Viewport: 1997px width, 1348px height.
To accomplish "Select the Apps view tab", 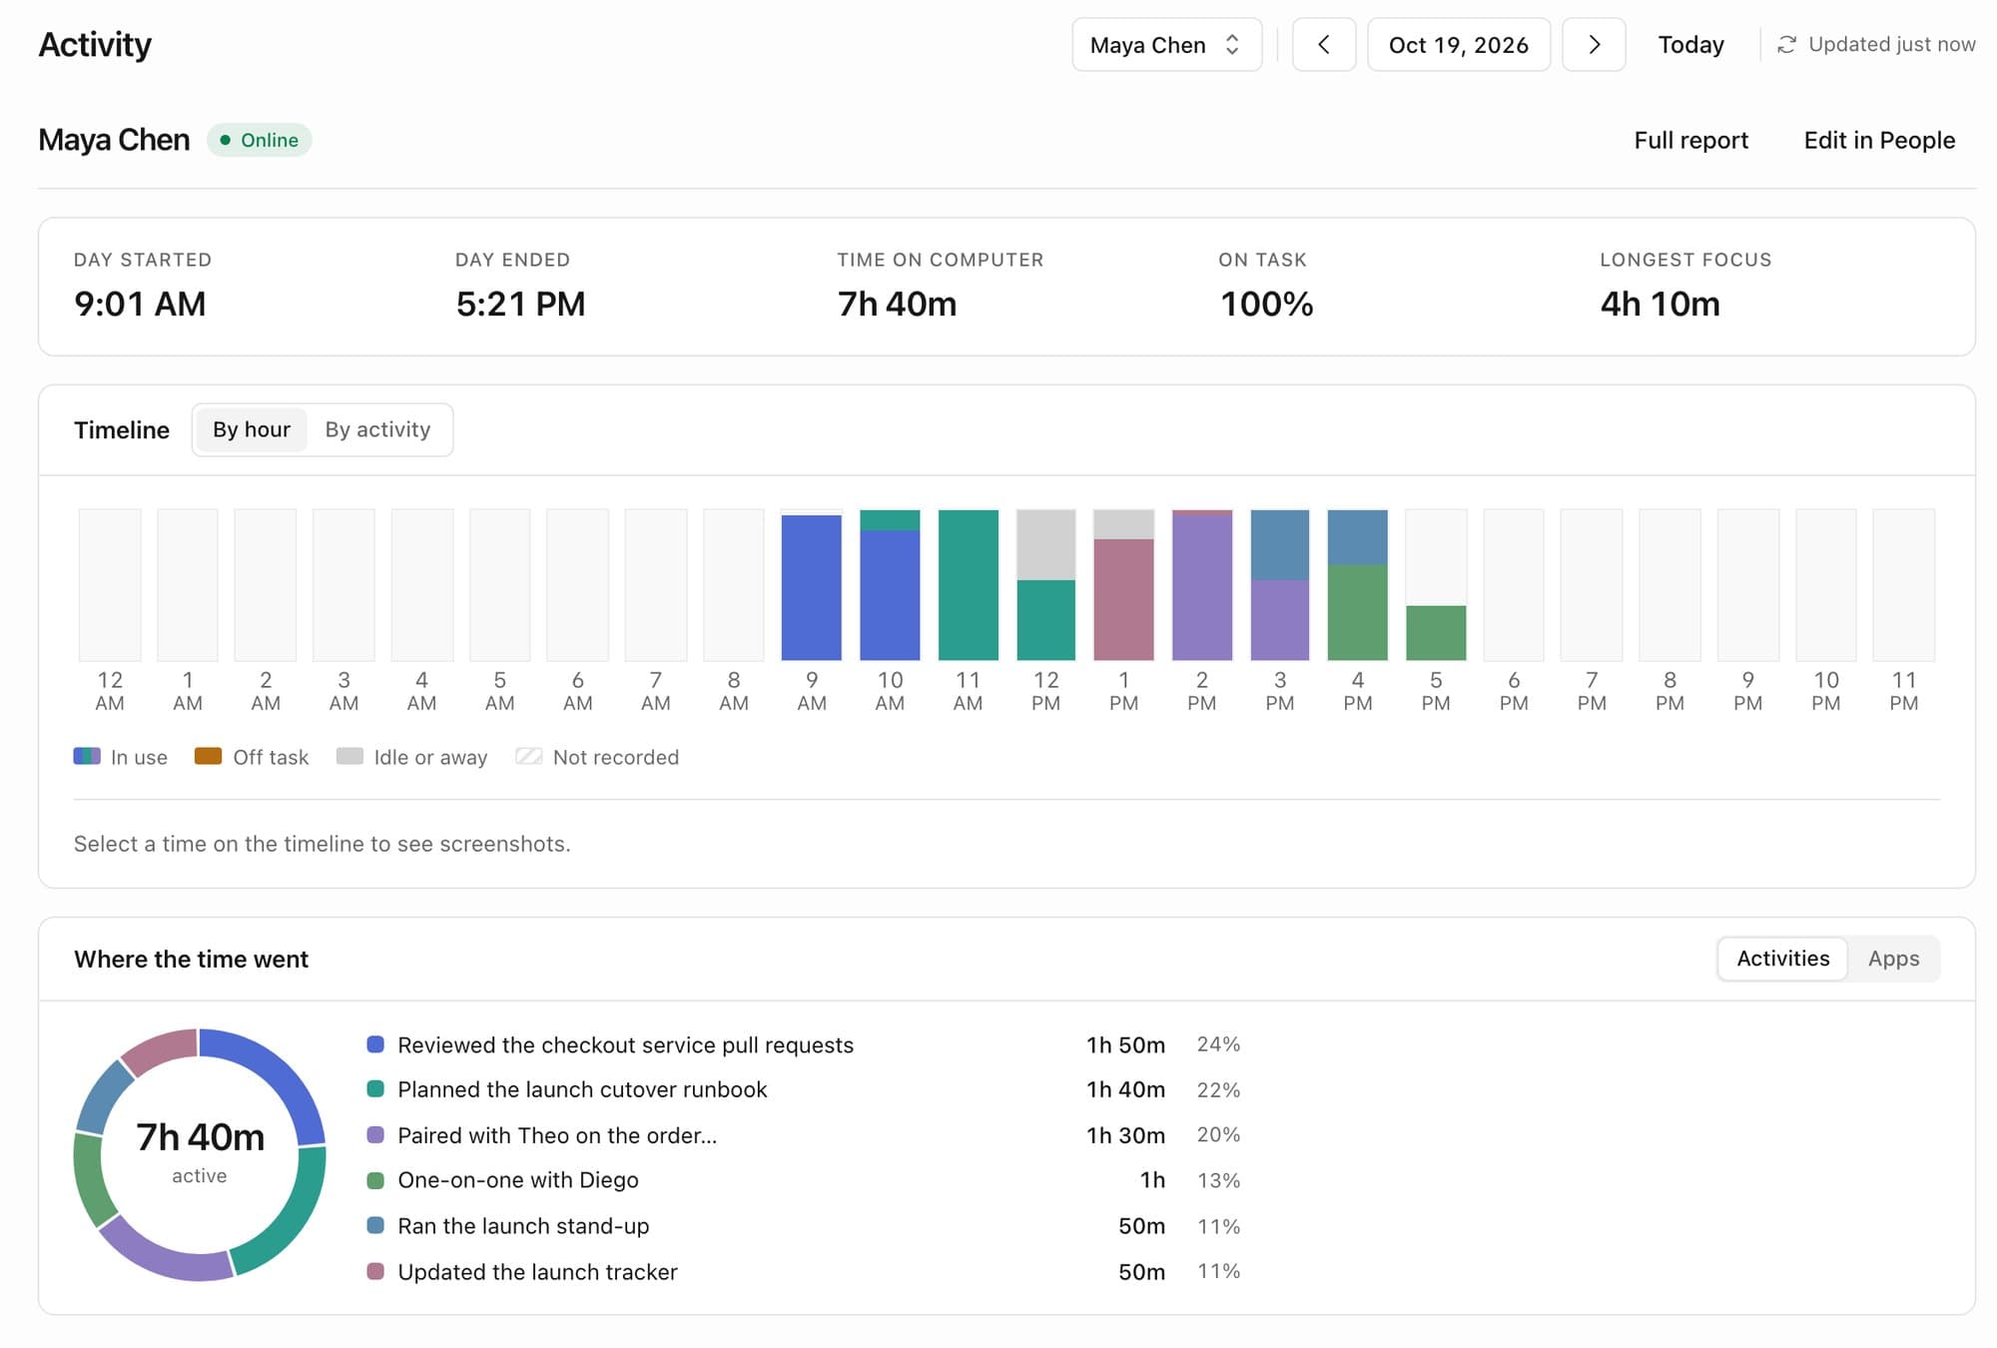I will [x=1893, y=959].
